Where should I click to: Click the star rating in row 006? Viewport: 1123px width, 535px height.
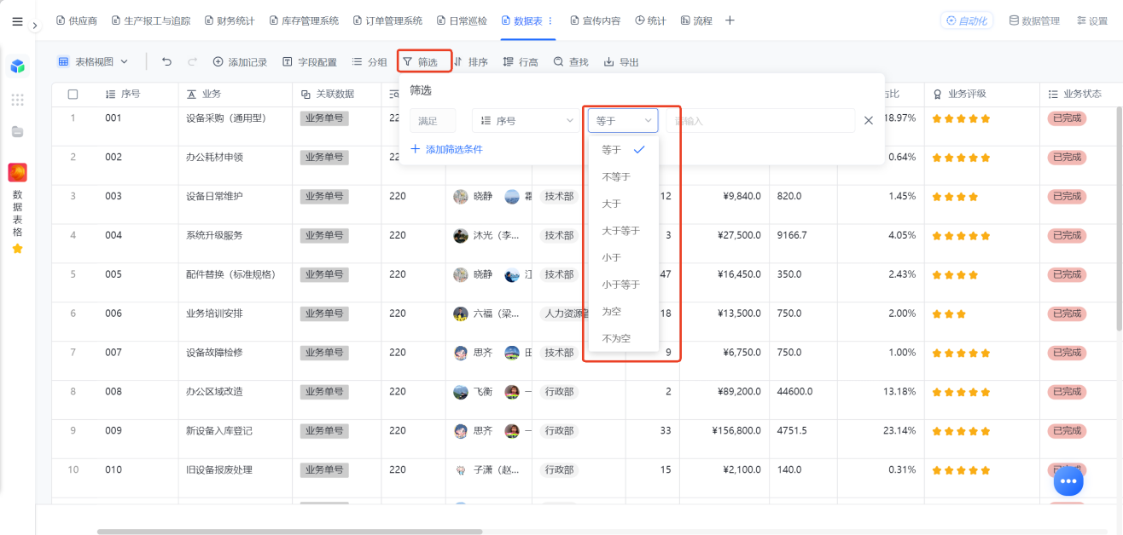[949, 314]
